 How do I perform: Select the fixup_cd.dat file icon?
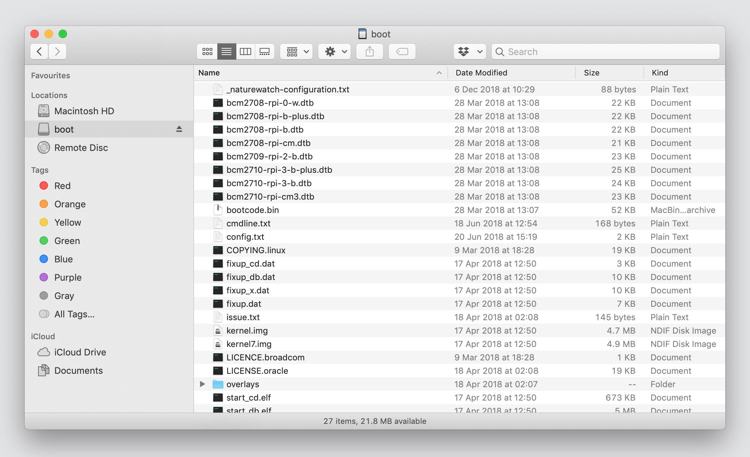(x=218, y=263)
